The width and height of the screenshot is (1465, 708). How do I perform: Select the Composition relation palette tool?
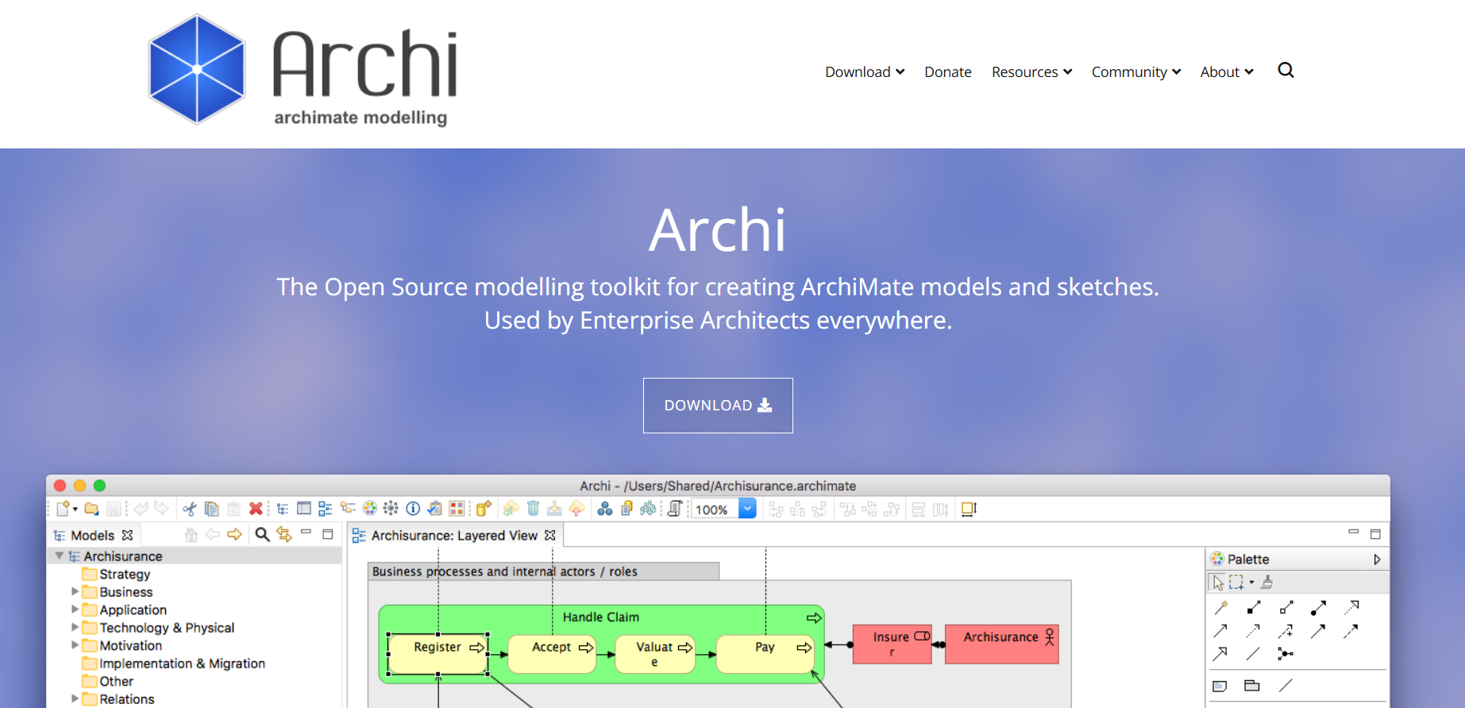[1254, 608]
